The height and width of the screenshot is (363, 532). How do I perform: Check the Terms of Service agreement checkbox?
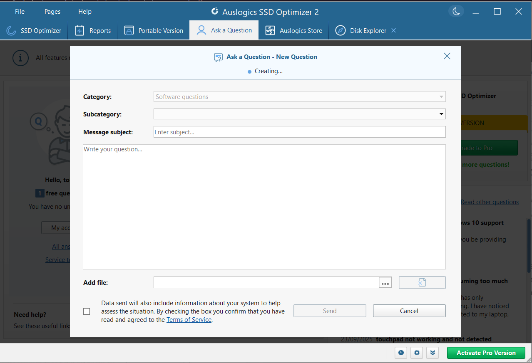[87, 311]
